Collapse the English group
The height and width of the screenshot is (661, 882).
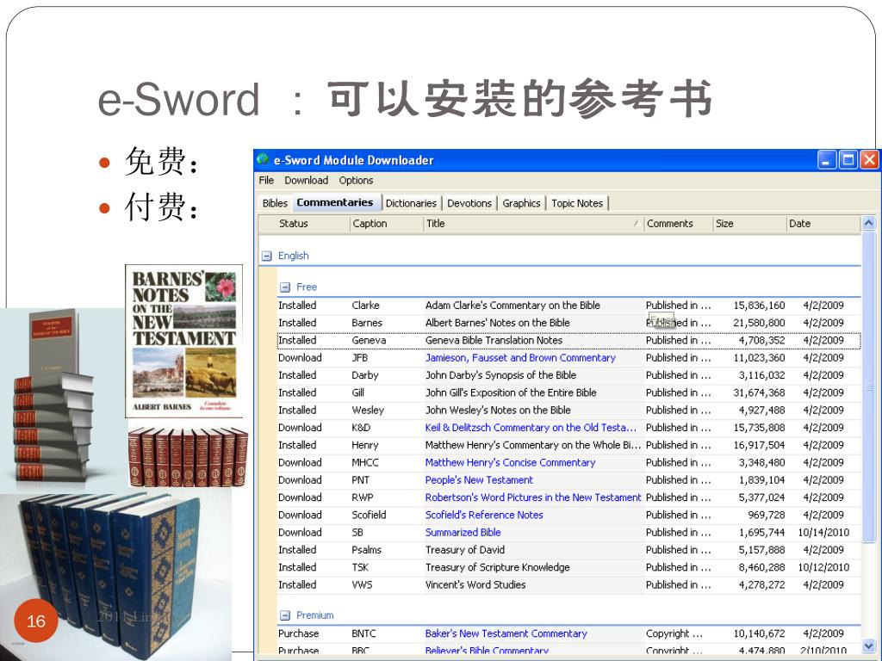click(267, 256)
